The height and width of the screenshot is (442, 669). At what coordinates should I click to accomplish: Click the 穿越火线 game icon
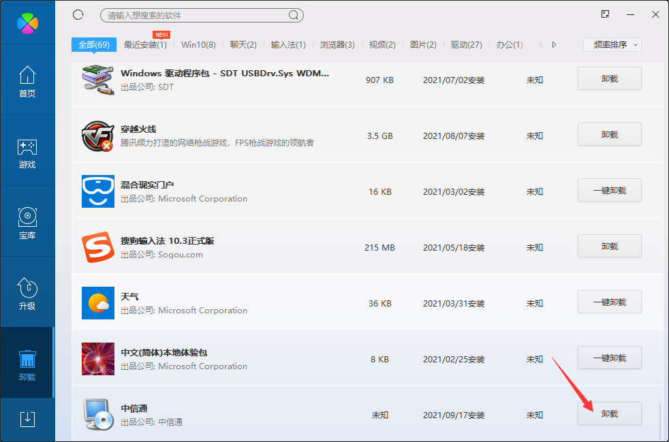97,136
